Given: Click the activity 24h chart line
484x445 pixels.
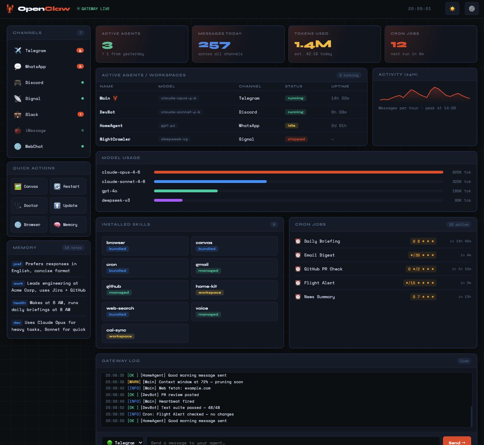Looking at the screenshot, I should [x=425, y=94].
